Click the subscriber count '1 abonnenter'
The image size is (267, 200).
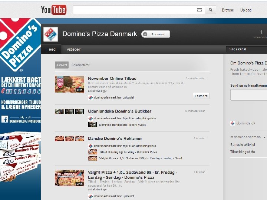(x=261, y=34)
